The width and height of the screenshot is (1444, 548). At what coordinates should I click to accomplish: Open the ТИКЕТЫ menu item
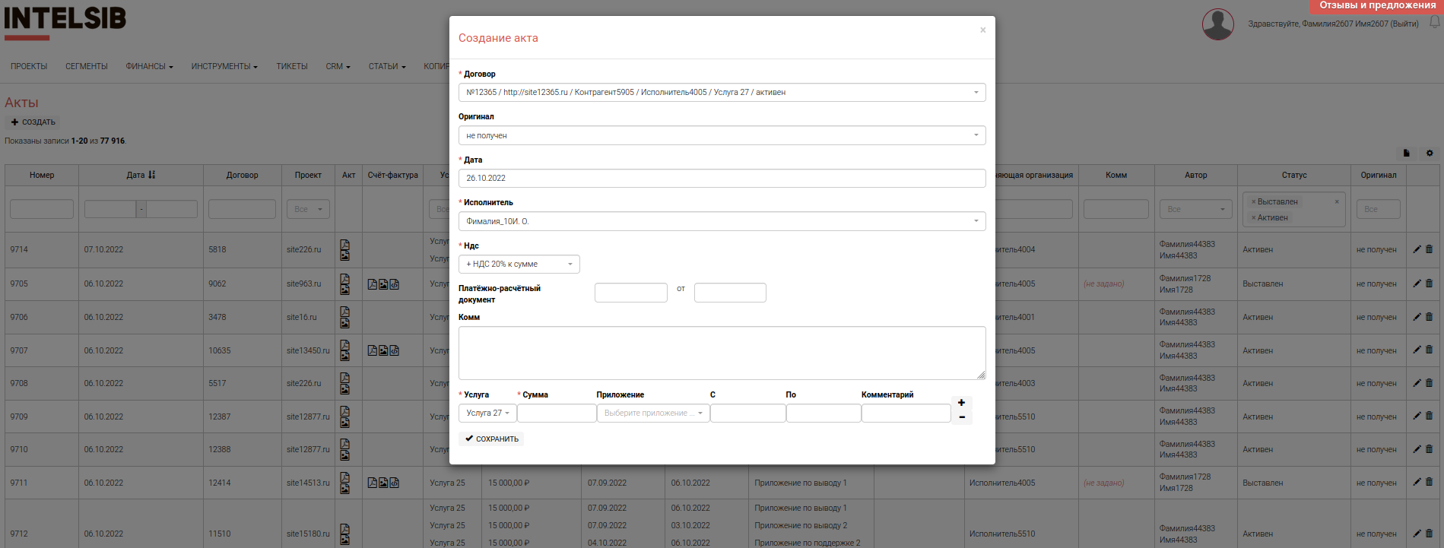point(291,67)
